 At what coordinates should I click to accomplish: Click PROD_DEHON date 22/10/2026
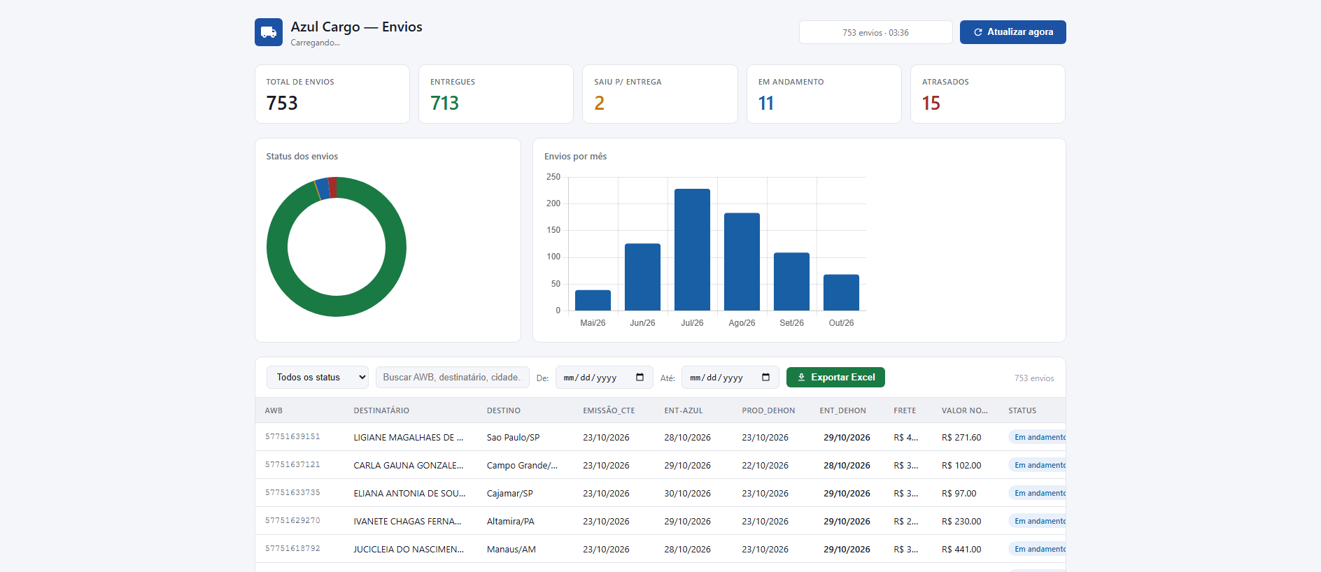[765, 466]
